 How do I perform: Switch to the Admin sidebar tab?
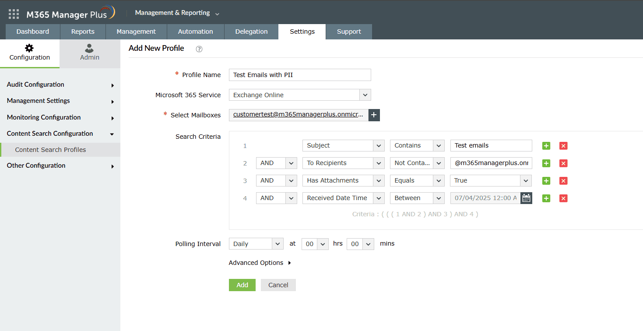click(x=90, y=53)
